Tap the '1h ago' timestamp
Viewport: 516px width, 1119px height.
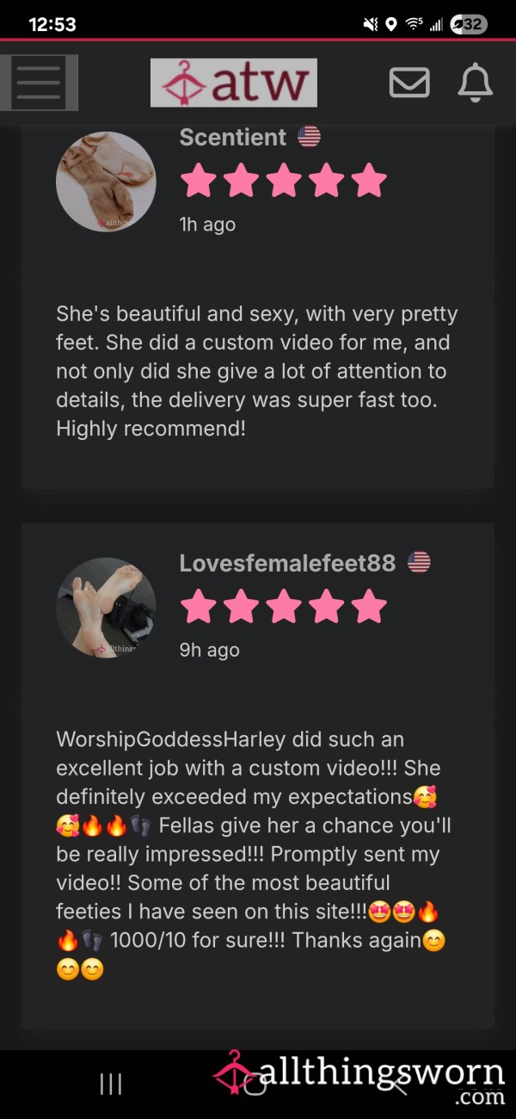point(207,225)
